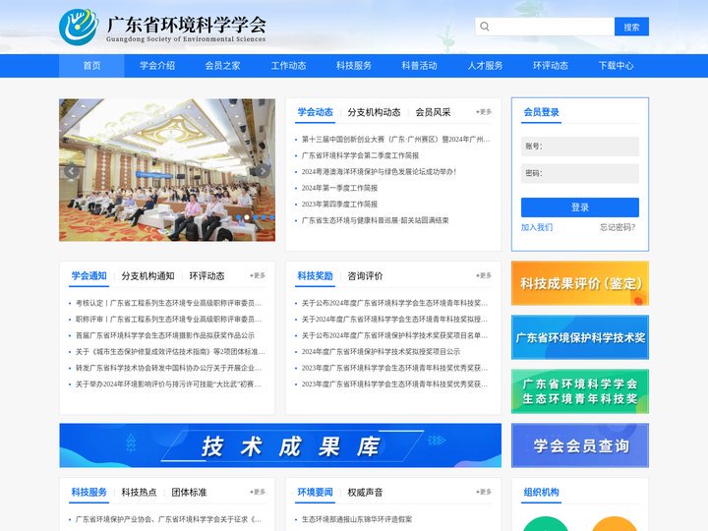The width and height of the screenshot is (708, 531).
Task: Open 科普活动 navigation item
Action: point(420,66)
